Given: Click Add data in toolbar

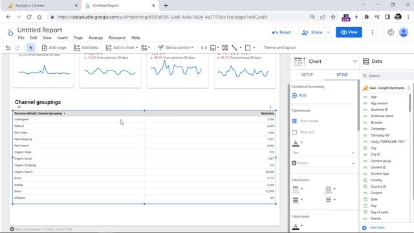Looking at the screenshot, I should point(86,48).
